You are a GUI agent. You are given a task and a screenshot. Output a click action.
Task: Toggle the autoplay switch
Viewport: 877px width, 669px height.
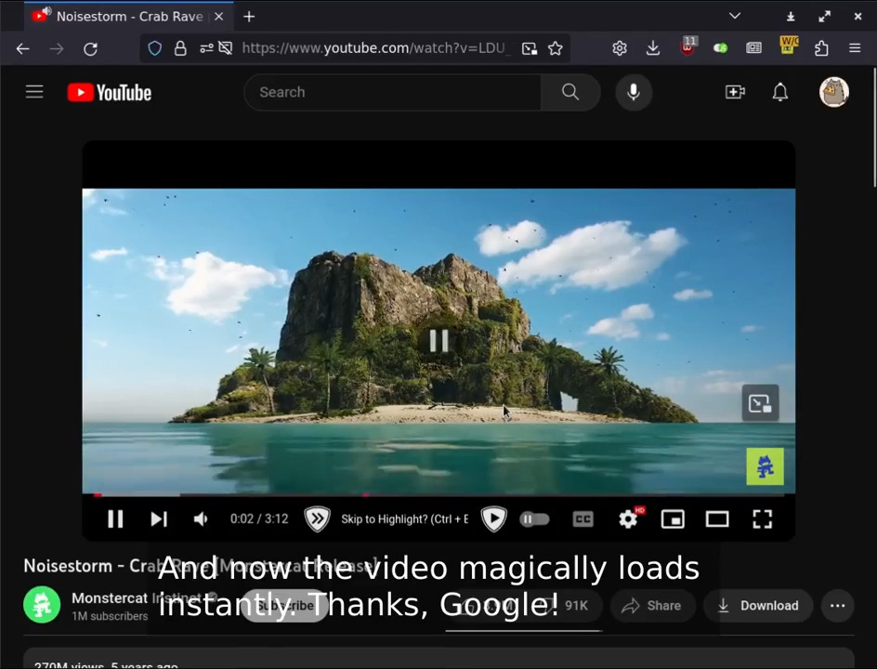pyautogui.click(x=534, y=519)
